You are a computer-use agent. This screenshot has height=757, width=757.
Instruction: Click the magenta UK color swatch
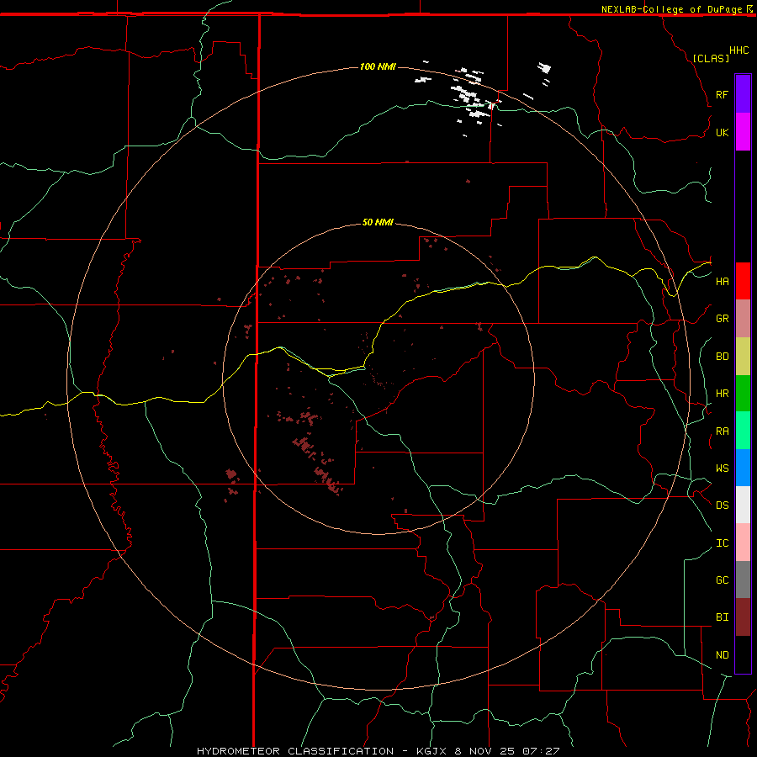click(743, 132)
